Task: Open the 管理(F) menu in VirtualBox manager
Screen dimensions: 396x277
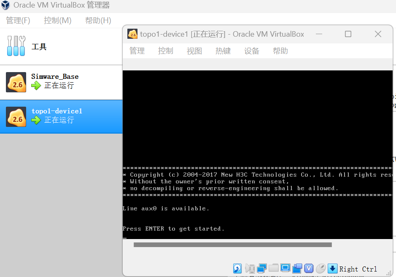Action: pos(18,21)
